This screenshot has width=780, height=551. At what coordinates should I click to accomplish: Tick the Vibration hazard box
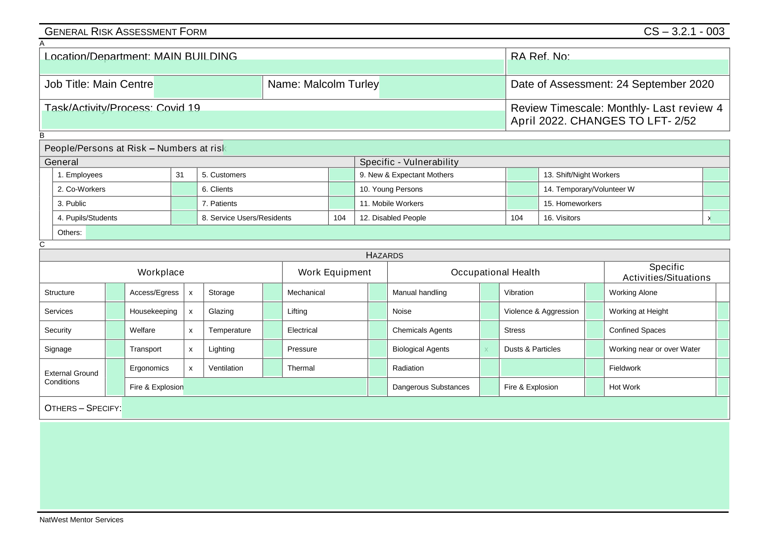(595, 292)
